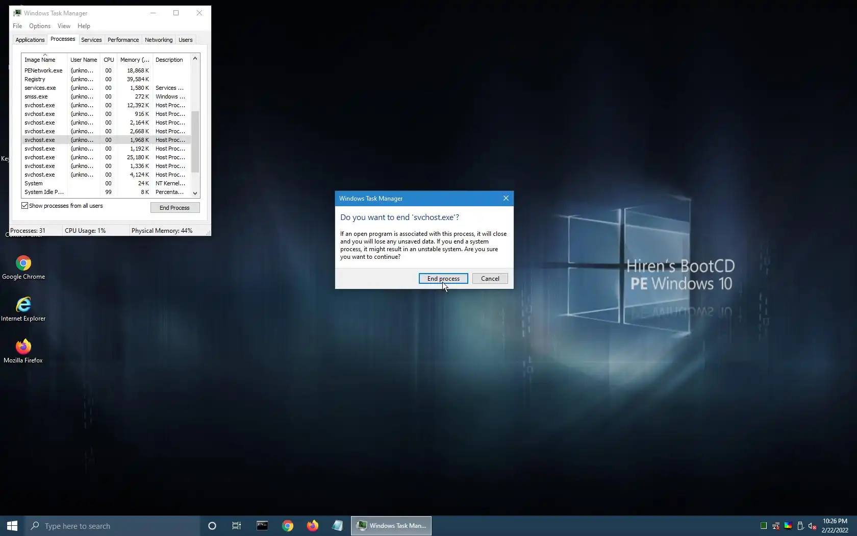Confirm with the End process dialog button
Viewport: 857px width, 536px height.
443,279
